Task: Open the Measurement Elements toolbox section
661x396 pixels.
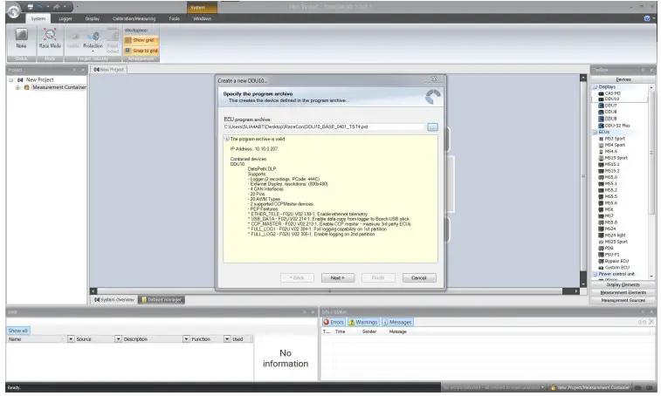Action: [623, 293]
